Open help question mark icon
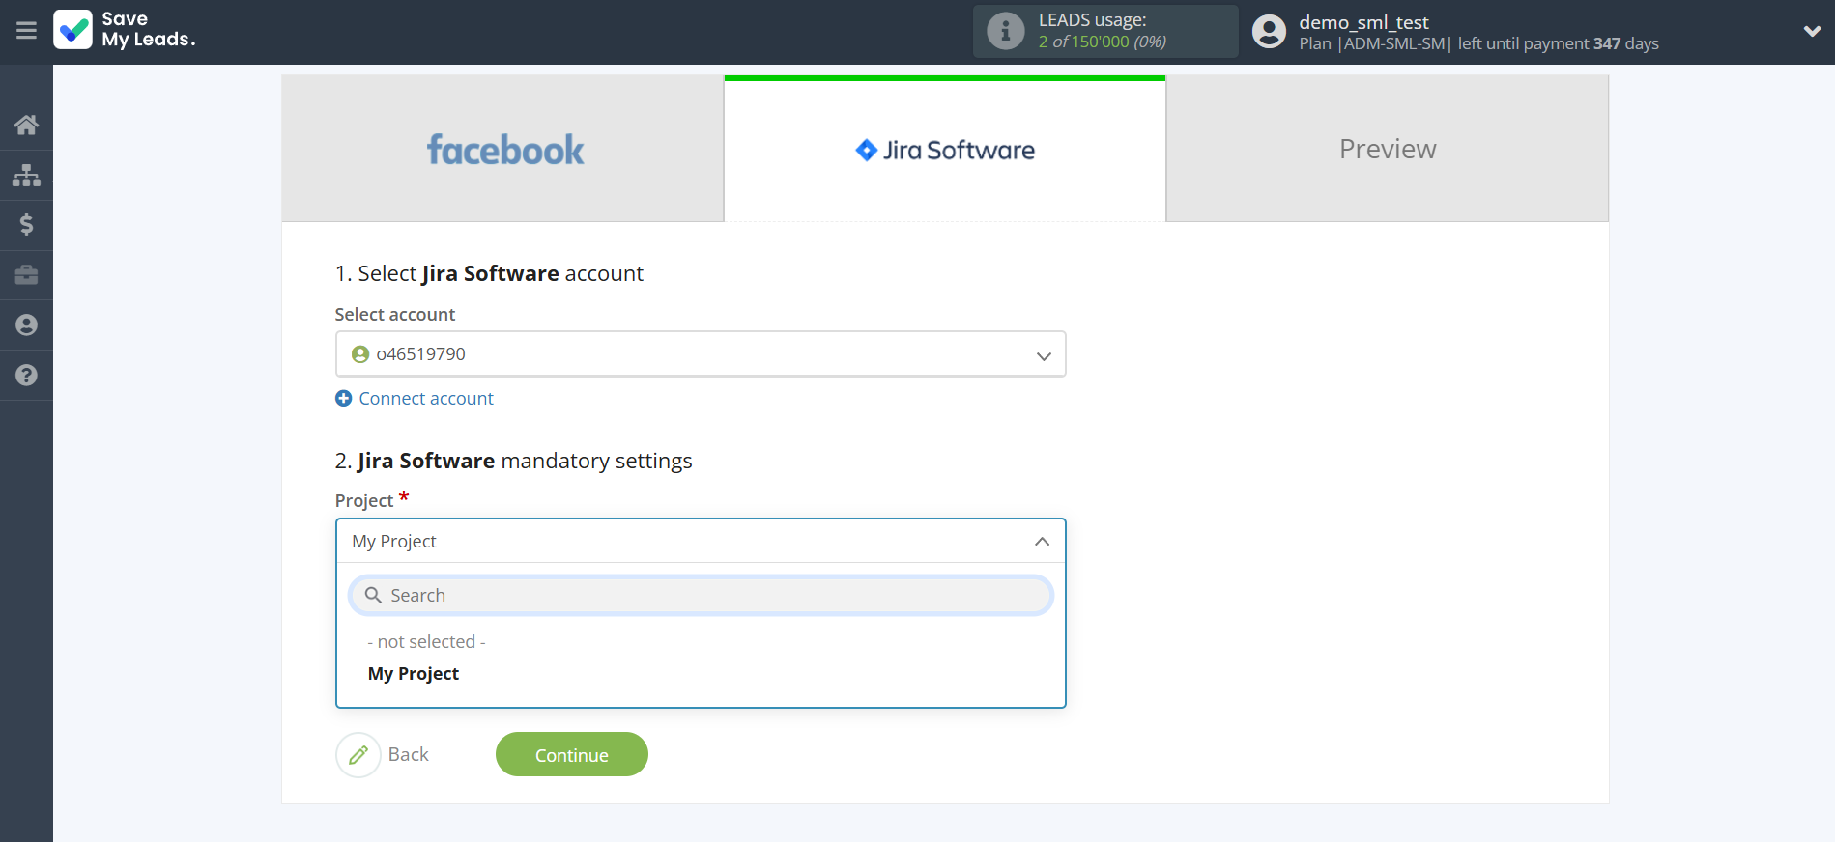This screenshot has height=842, width=1835. (26, 376)
